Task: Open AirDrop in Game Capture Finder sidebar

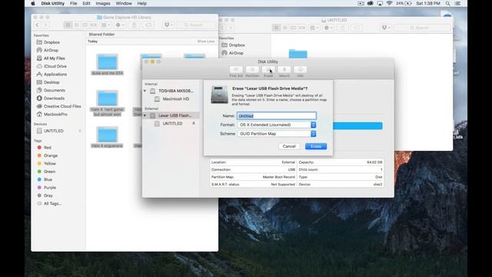Action: pos(51,50)
